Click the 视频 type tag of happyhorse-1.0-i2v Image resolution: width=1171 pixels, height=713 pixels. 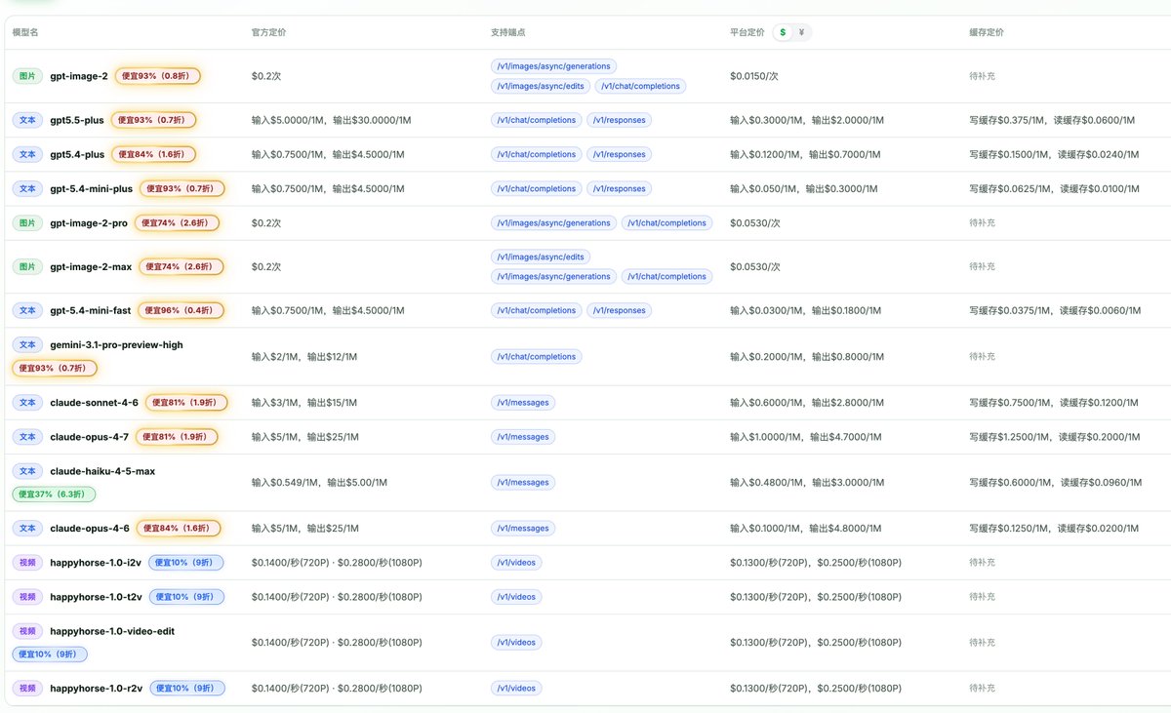(x=27, y=562)
